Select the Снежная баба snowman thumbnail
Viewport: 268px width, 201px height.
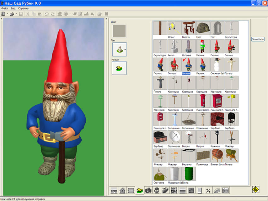click(x=217, y=65)
